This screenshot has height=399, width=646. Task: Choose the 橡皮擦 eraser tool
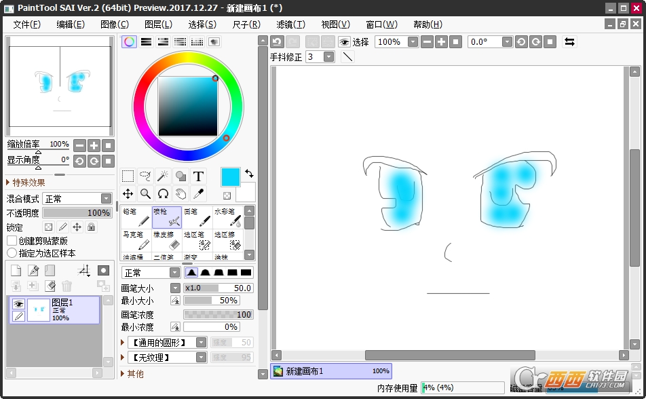coord(167,240)
